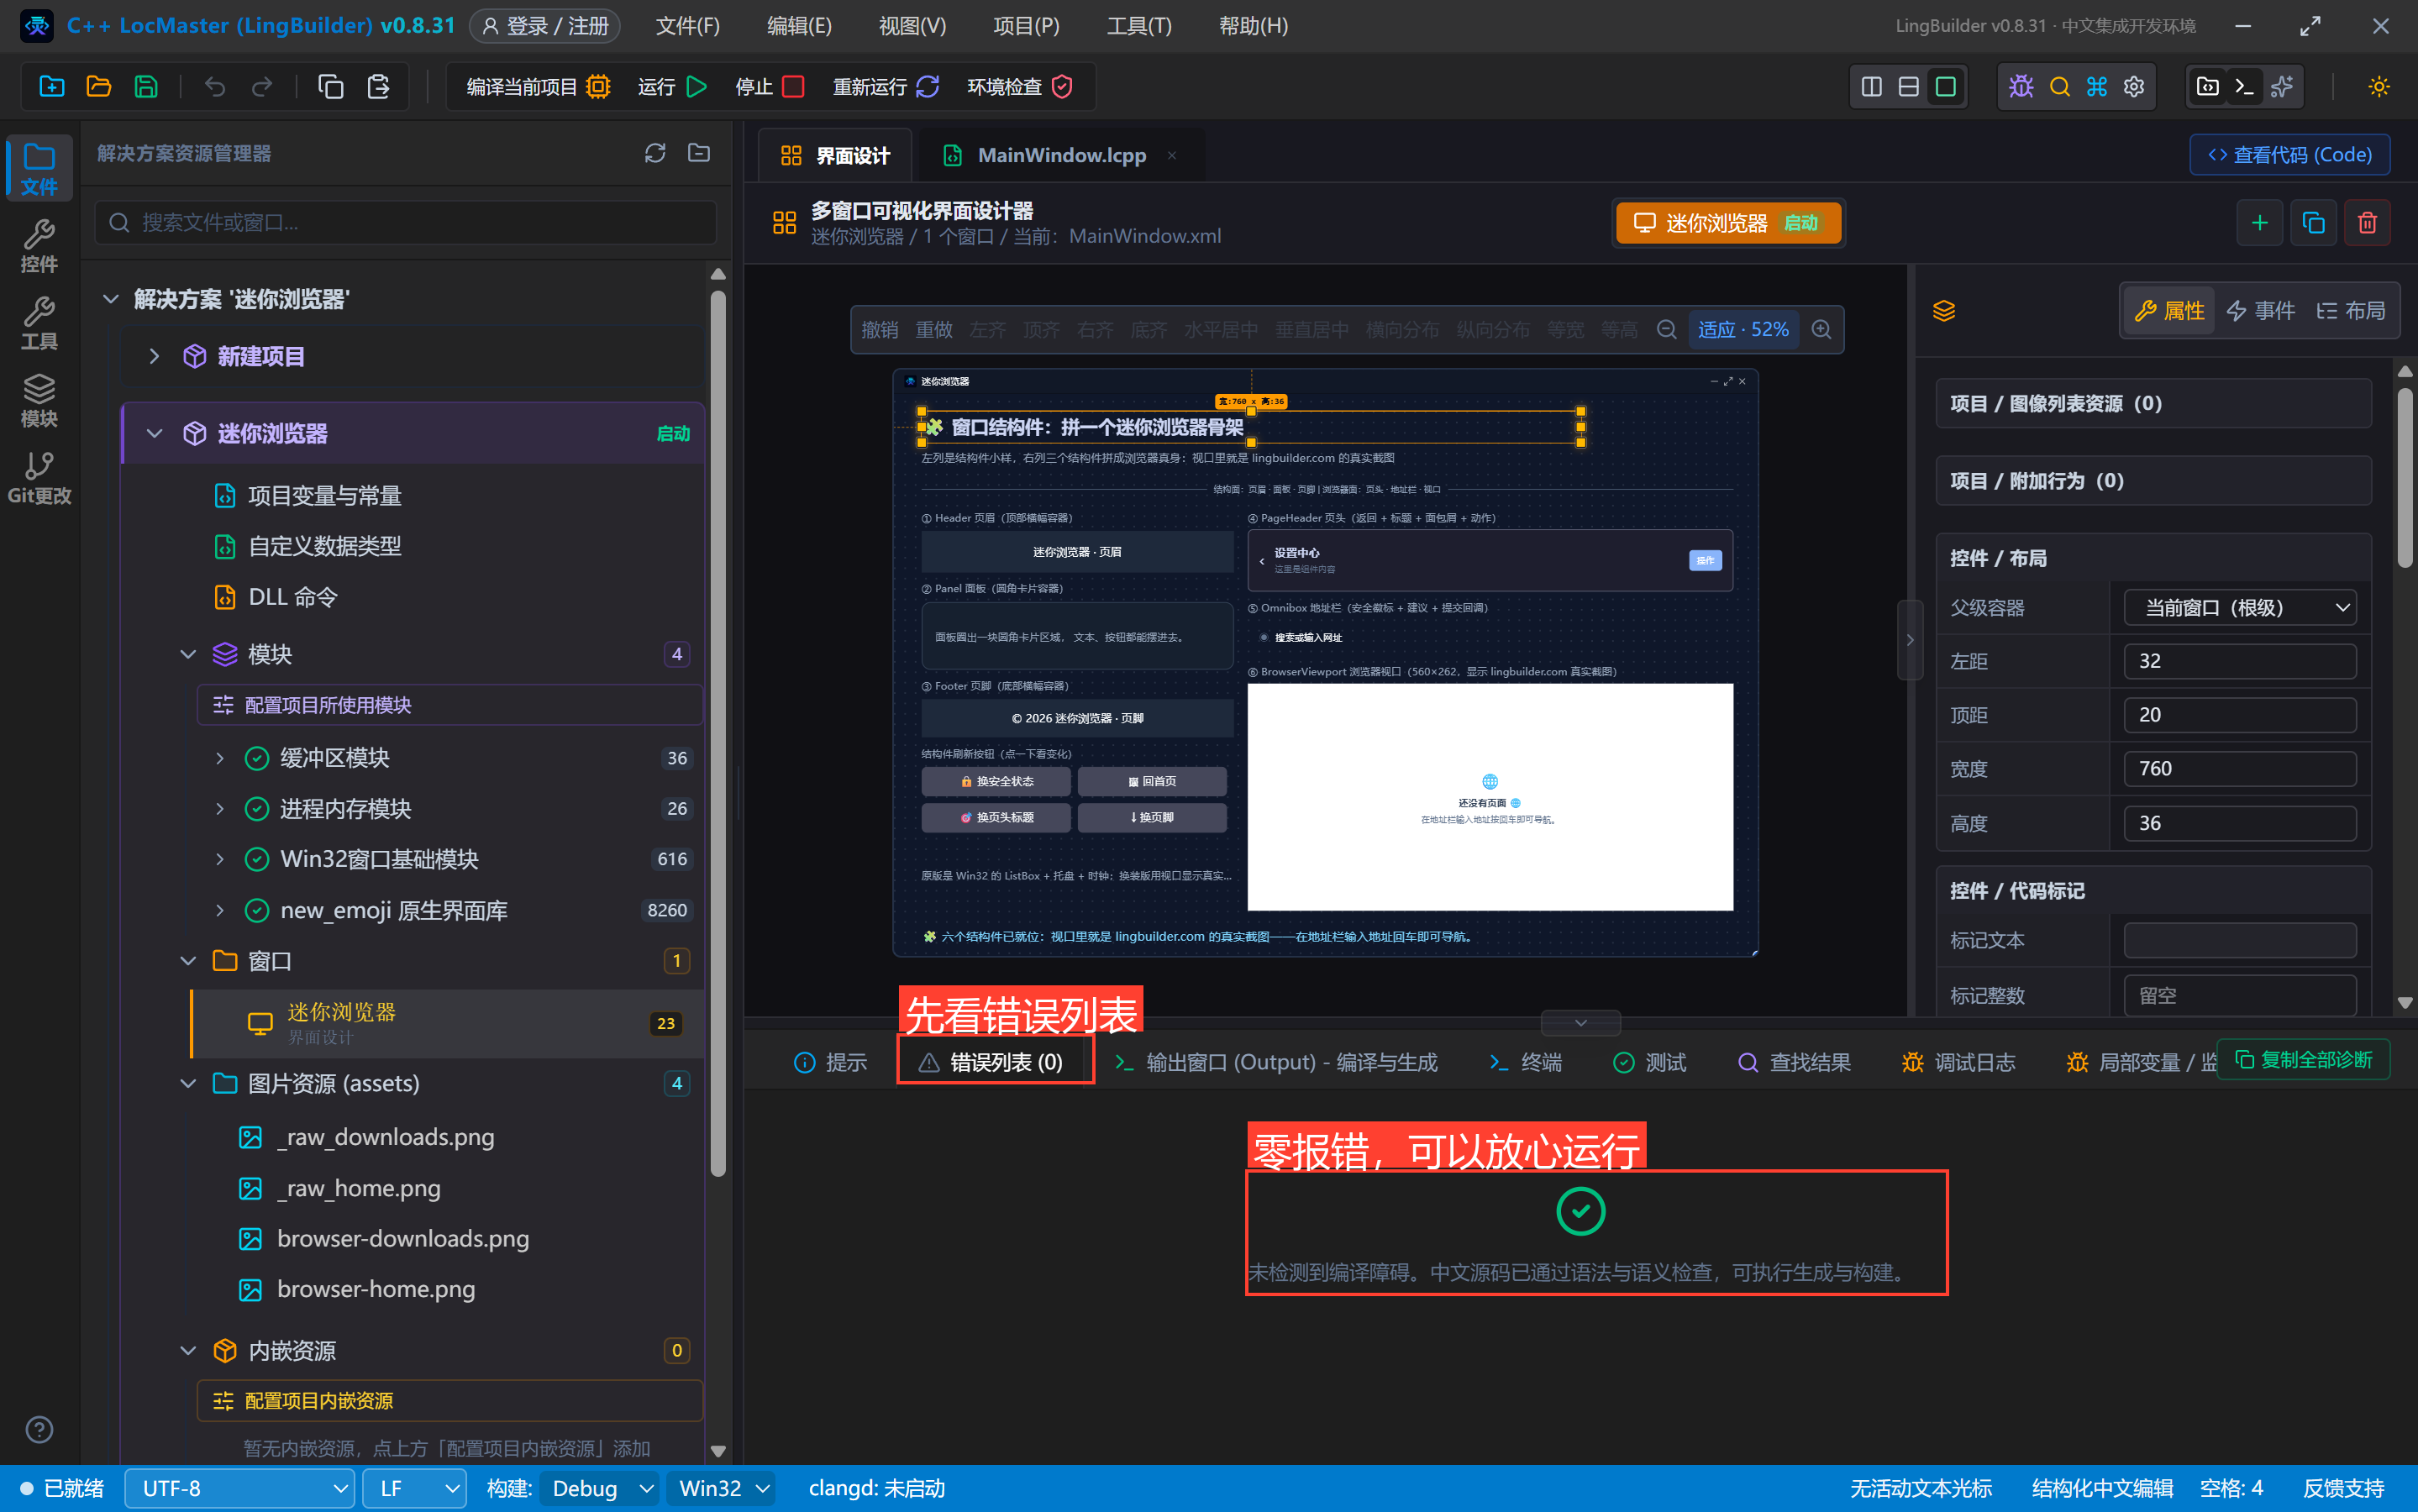Click the save icon in toolbar

point(146,87)
